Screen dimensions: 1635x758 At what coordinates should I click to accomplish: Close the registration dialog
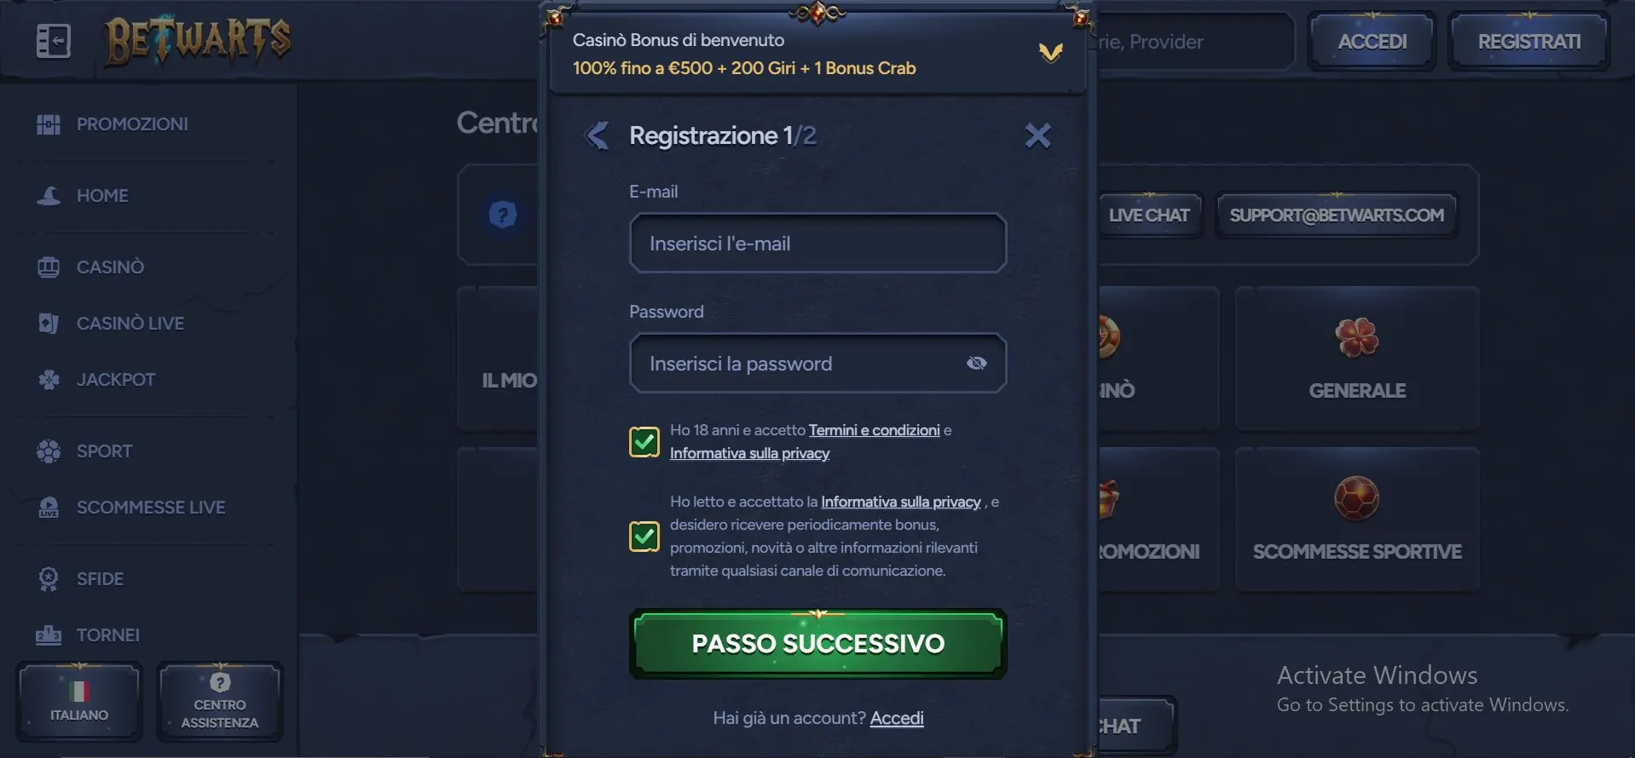[x=1037, y=135]
